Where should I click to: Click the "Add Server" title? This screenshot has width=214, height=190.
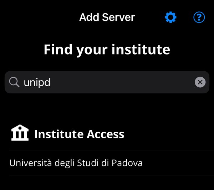pos(107,17)
